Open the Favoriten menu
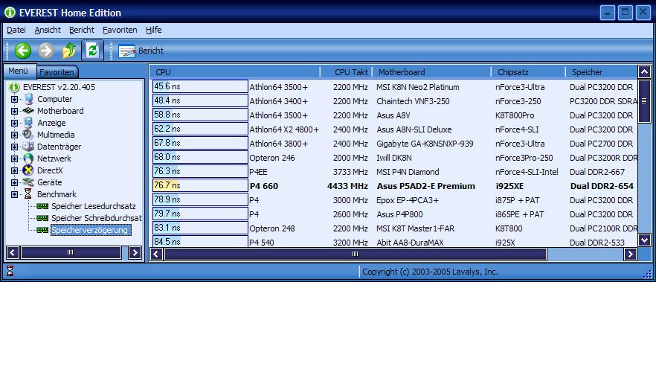The width and height of the screenshot is (656, 381). coord(120,30)
